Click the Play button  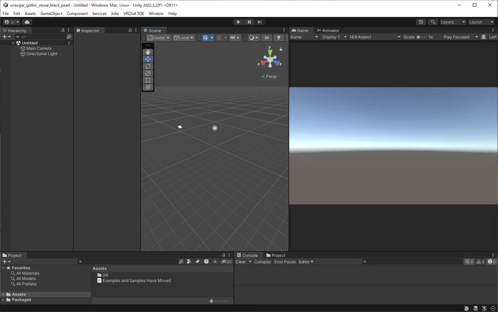[238, 22]
